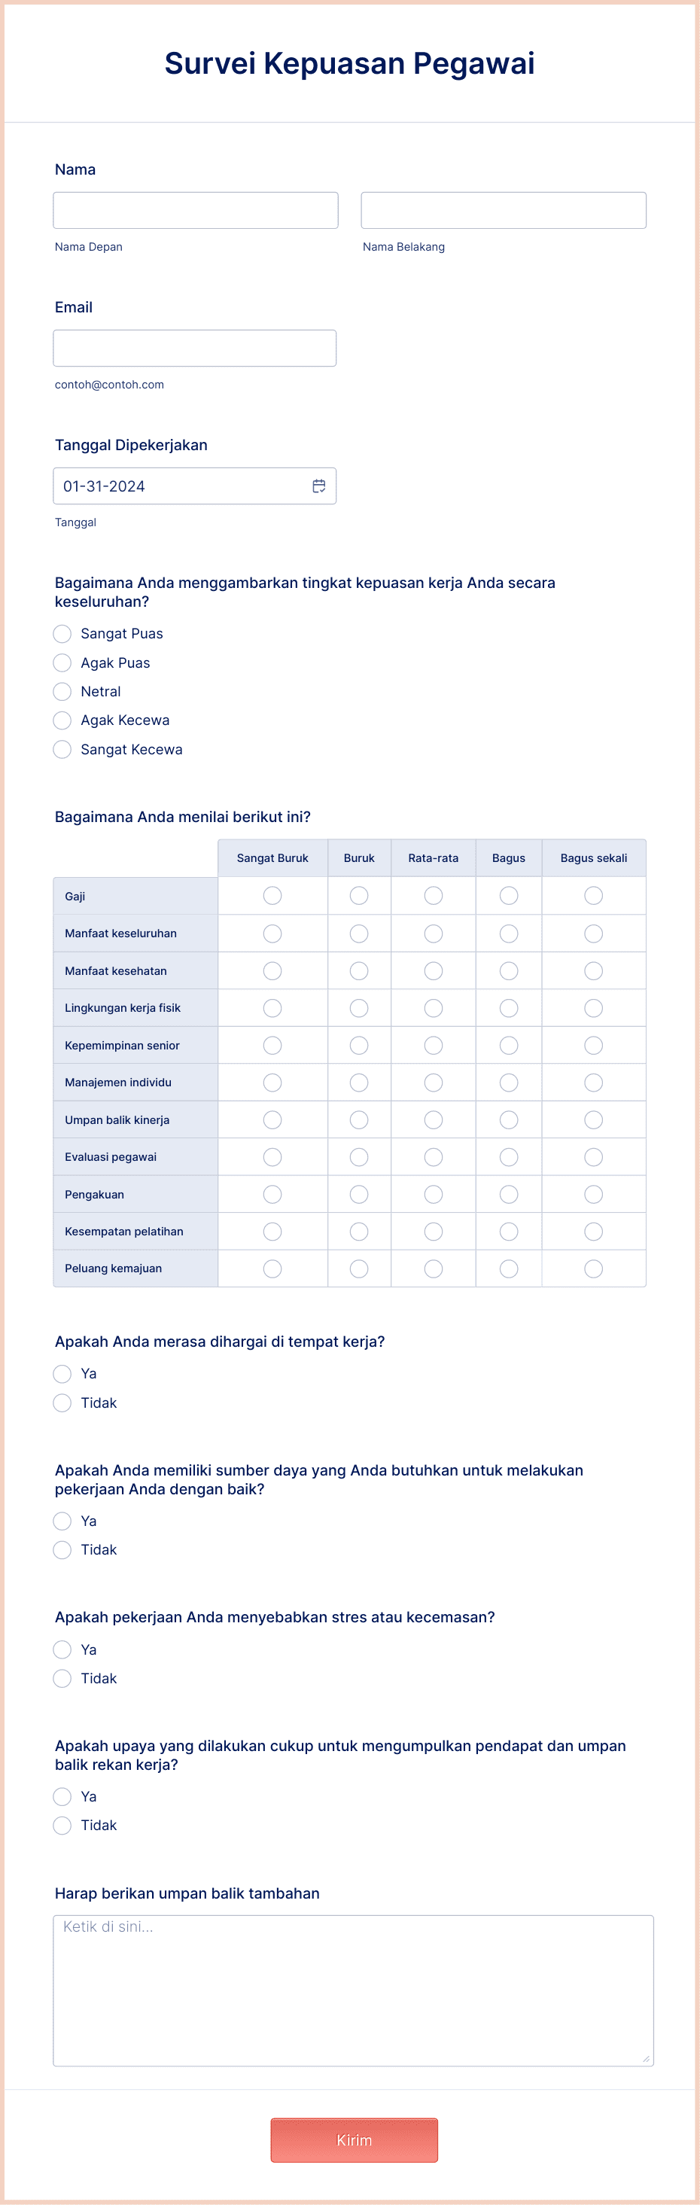
Task: Select the Netral radio option
Action: coord(62,692)
